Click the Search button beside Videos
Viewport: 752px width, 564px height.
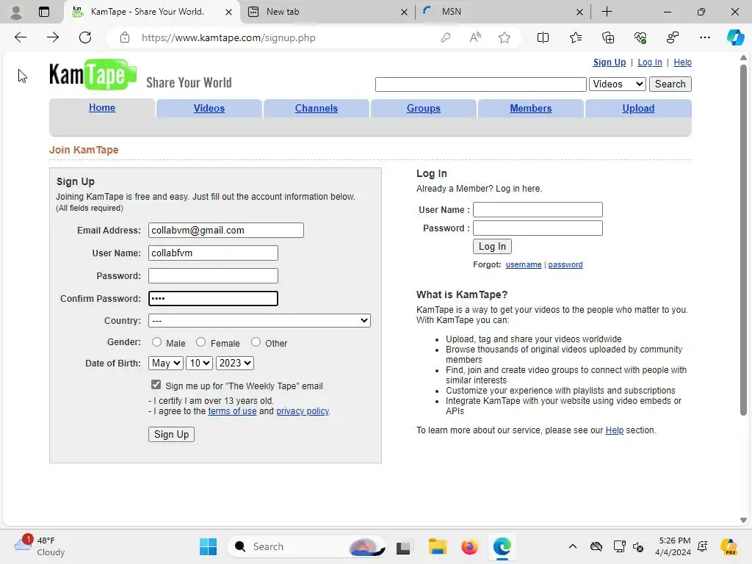pyautogui.click(x=670, y=84)
